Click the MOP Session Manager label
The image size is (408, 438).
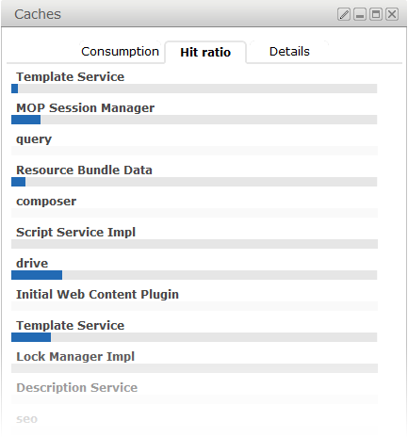point(86,108)
